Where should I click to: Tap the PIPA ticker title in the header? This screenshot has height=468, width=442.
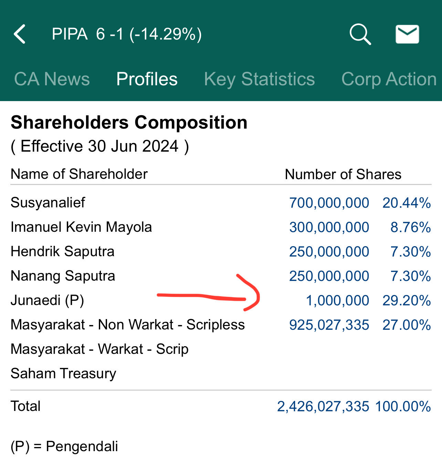[127, 34]
